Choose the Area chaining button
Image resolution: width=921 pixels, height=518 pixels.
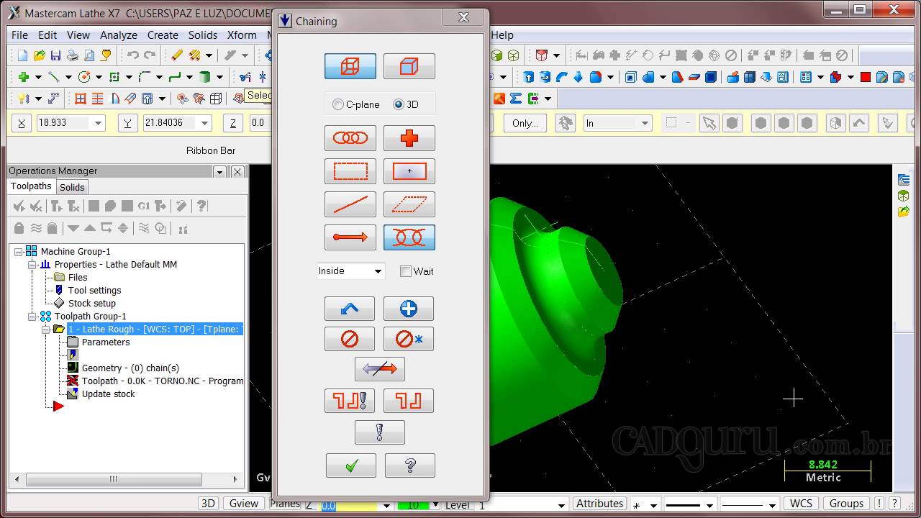click(x=409, y=171)
